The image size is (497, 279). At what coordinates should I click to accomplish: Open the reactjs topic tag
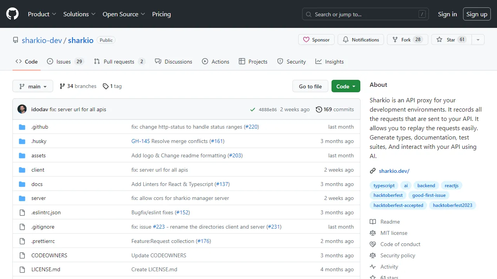452,186
